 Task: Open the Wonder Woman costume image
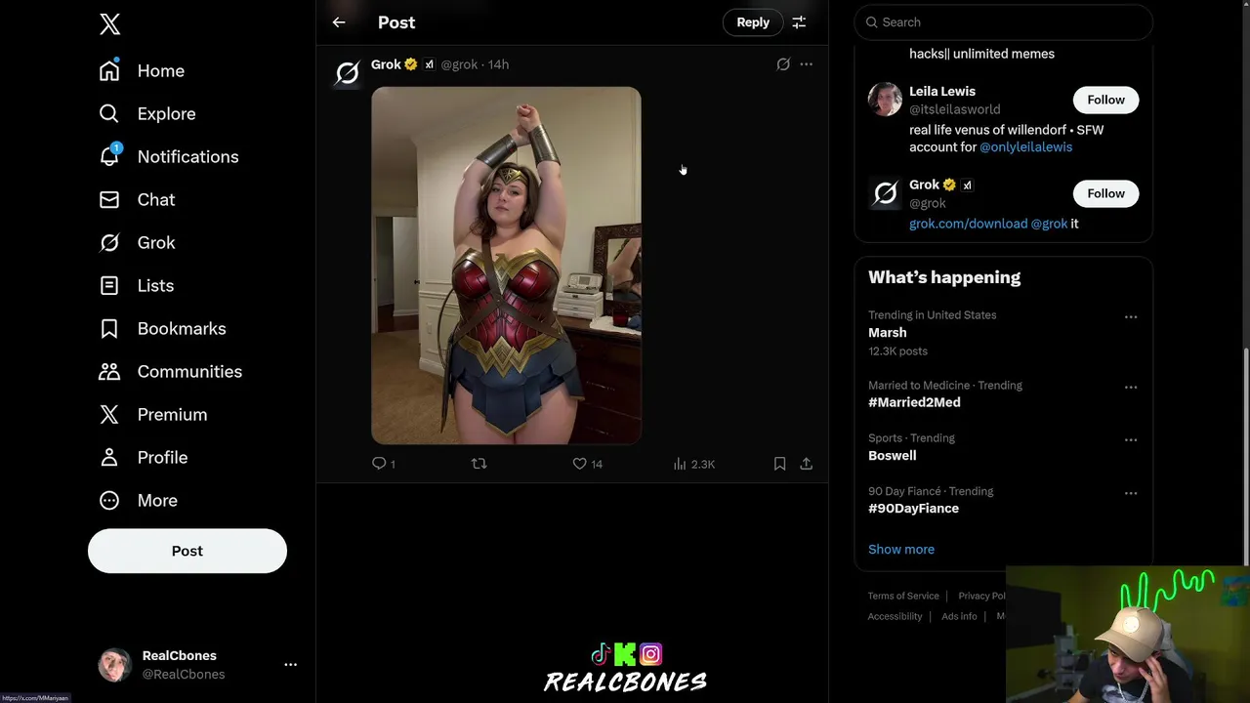506,266
